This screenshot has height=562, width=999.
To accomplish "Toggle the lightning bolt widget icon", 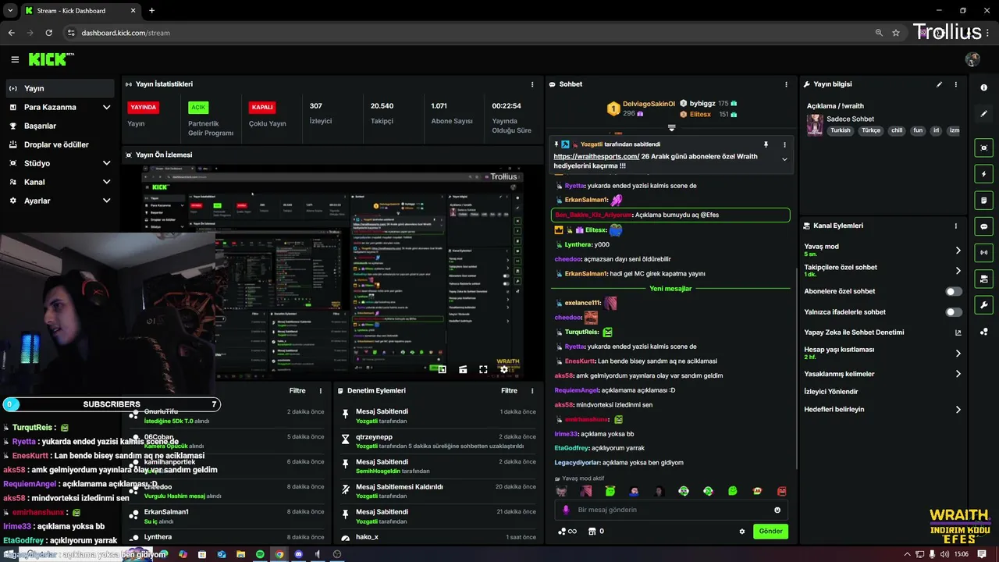I will pos(984,174).
